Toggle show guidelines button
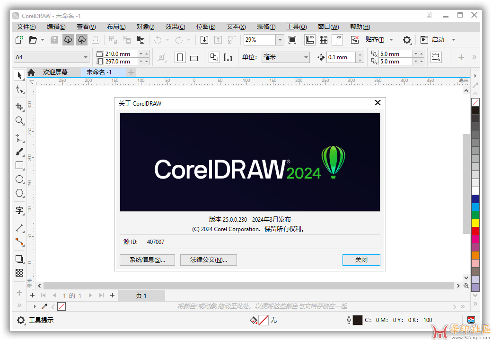Viewport: 492px width, 341px height. (x=337, y=40)
